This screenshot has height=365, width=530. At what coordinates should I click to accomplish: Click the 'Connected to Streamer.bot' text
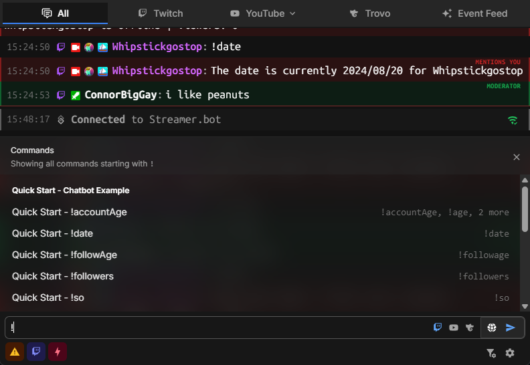click(146, 120)
